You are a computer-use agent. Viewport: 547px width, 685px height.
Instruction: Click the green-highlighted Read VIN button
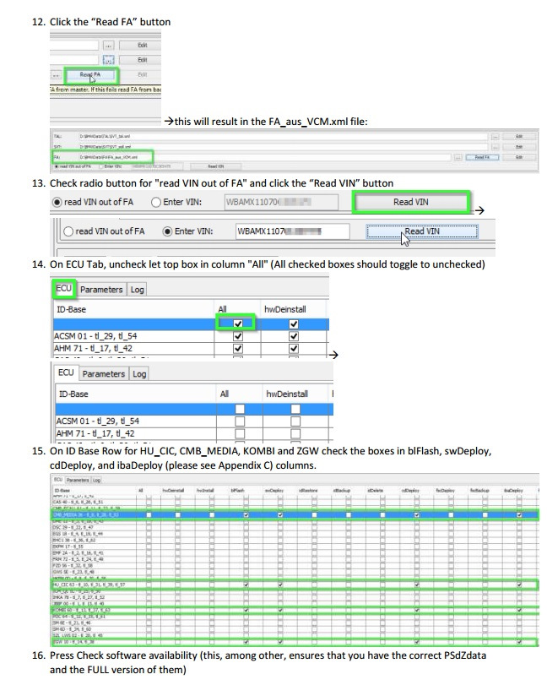(x=411, y=202)
